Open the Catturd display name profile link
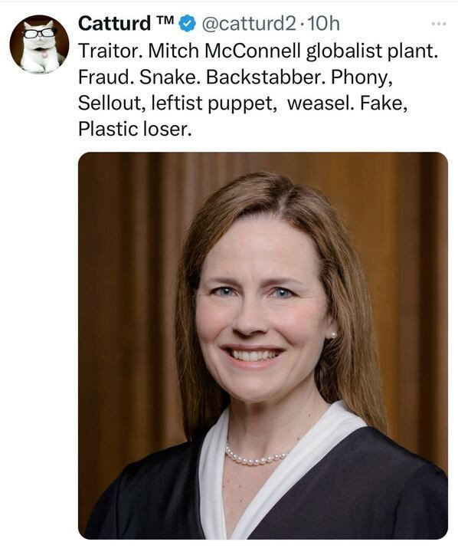458x552 pixels. (x=114, y=24)
